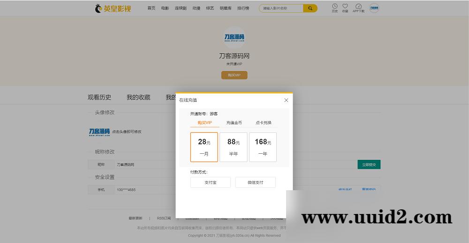Viewport: 469px width, 243px height.
Task: Choose the 168元 一年 plan
Action: coord(263,147)
